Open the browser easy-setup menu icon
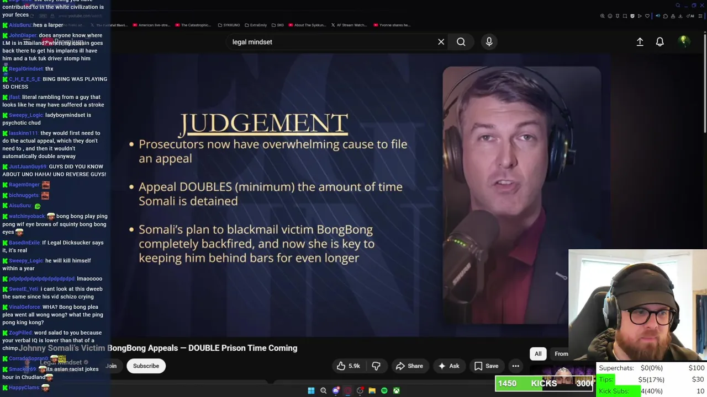This screenshot has width=707, height=397. pyautogui.click(x=700, y=16)
